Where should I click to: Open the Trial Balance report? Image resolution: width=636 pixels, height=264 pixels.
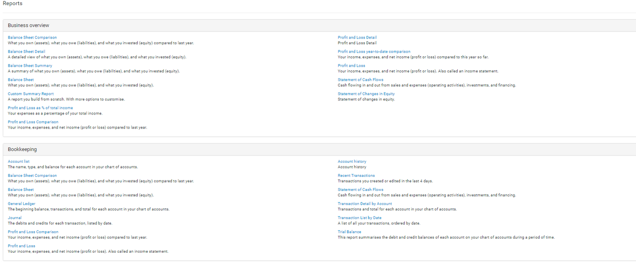(x=349, y=232)
